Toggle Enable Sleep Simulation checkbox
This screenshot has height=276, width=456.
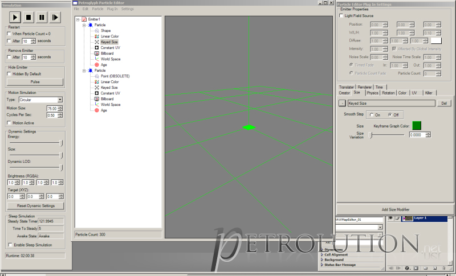pos(10,245)
